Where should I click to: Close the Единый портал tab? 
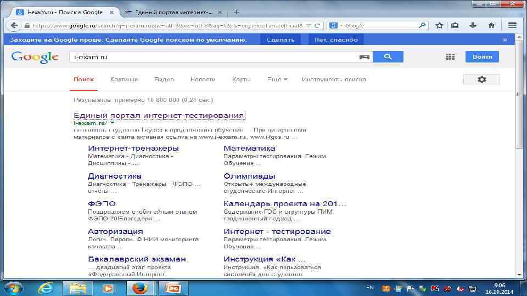220,12
